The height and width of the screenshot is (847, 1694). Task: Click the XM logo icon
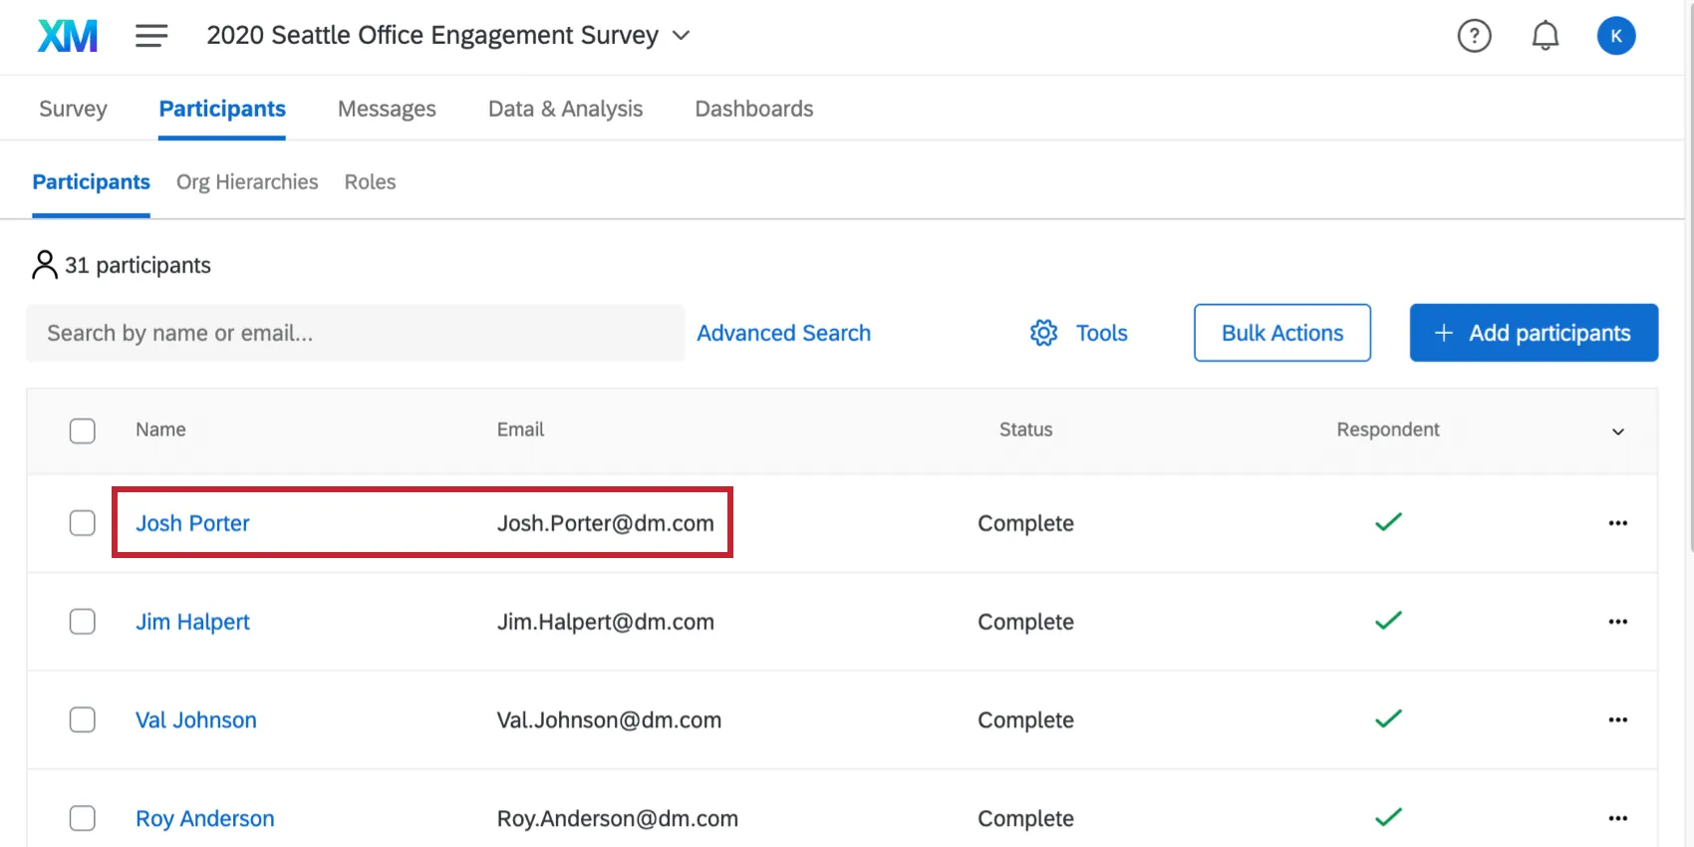pyautogui.click(x=68, y=36)
